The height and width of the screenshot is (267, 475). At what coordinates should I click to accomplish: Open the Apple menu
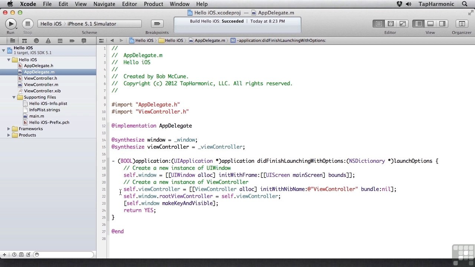pos(10,4)
